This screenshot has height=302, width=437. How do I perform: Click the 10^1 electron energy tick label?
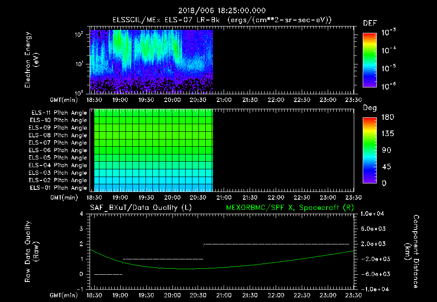(79, 64)
